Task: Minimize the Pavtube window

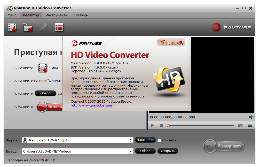Action: [x=238, y=8]
